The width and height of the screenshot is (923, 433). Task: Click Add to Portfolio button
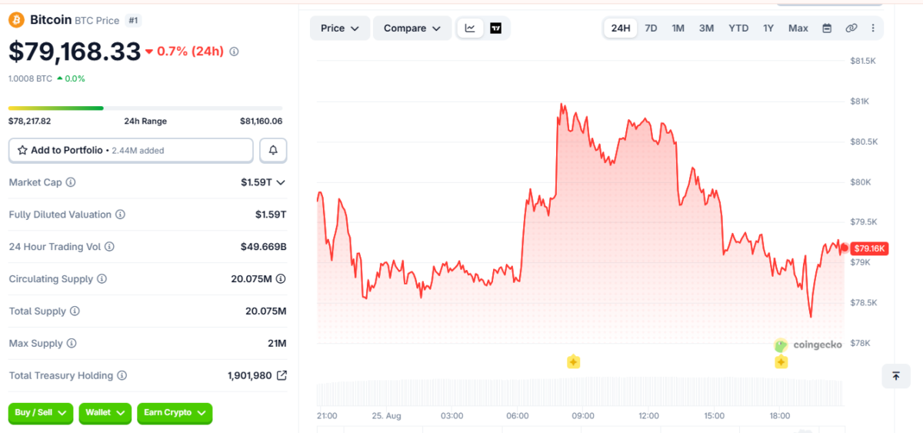click(131, 151)
